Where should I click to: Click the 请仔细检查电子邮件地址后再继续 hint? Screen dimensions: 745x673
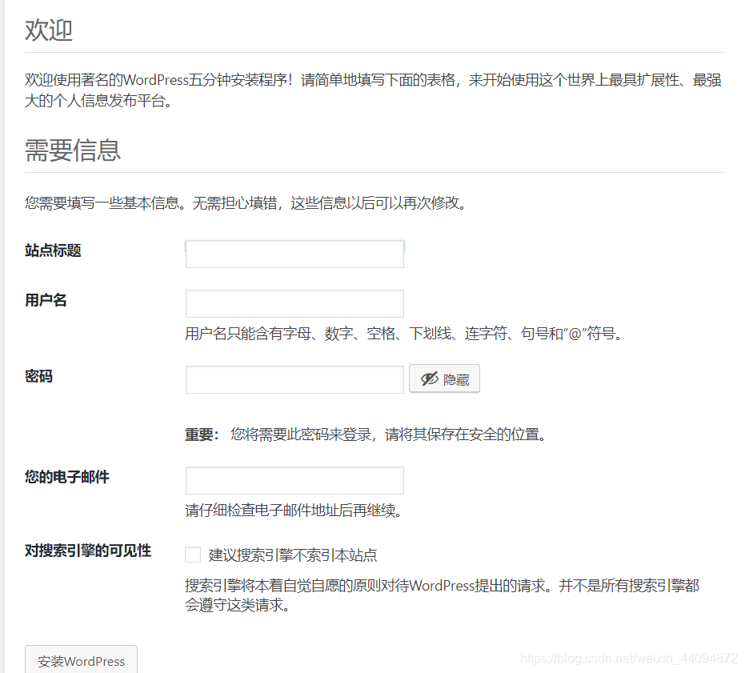(294, 511)
